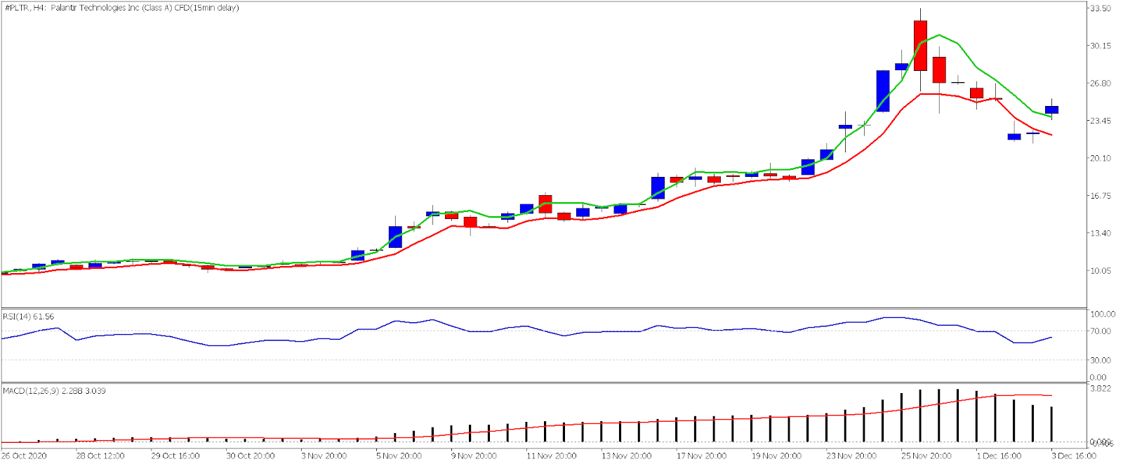Click the MACD(12,26,9) indicator label
Screen dimensions: 1123x464
[x=54, y=390]
